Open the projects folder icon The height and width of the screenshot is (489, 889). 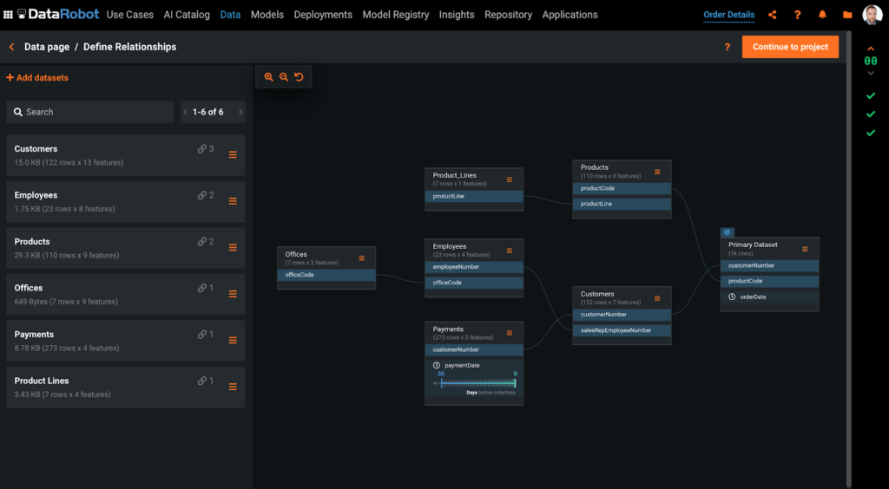click(x=847, y=15)
